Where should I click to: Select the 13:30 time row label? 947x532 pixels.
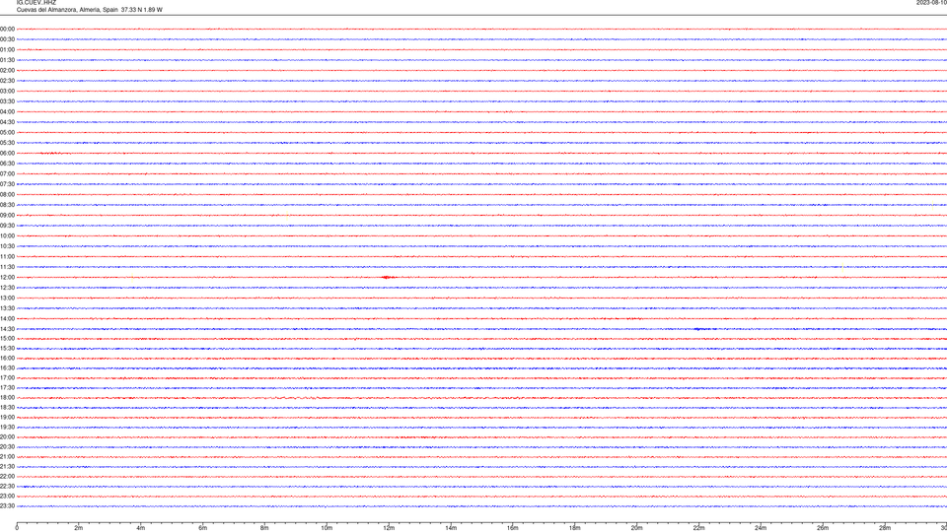(x=7, y=308)
